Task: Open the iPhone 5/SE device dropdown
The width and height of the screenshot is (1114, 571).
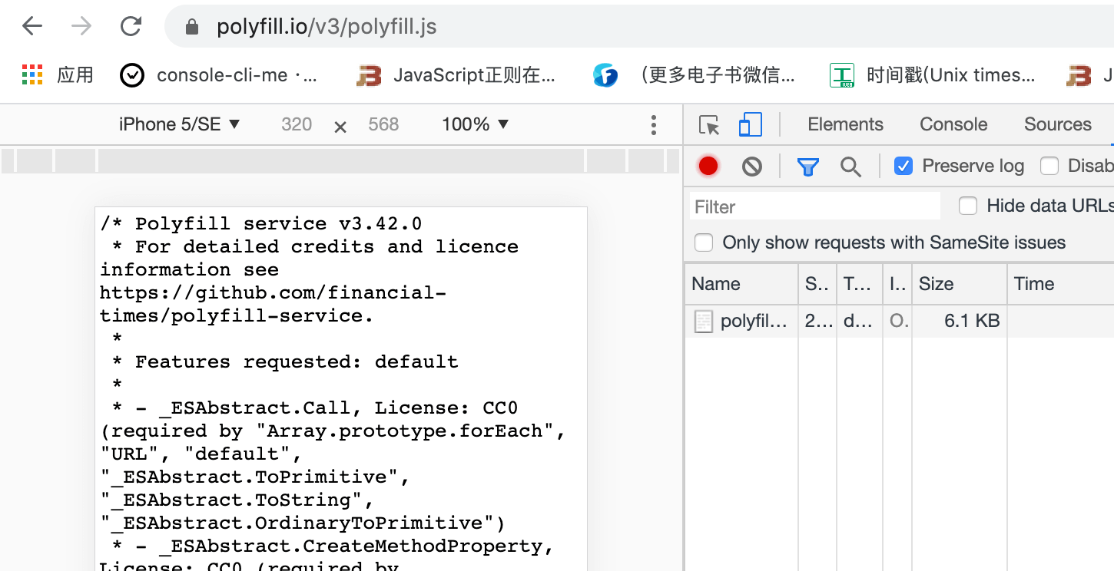Action: point(180,124)
